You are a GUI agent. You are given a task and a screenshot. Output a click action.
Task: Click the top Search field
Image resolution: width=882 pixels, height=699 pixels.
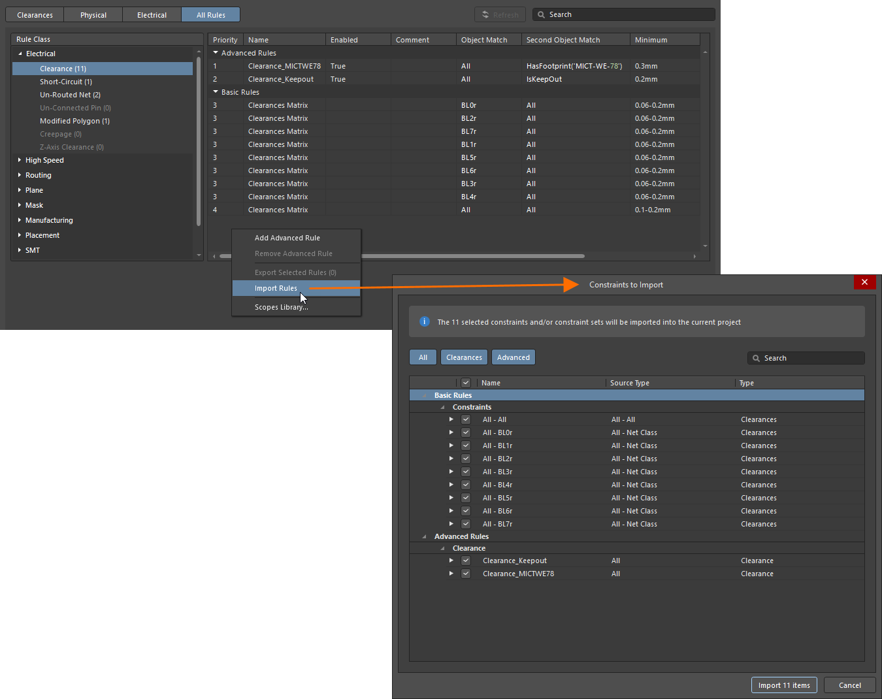pos(624,14)
